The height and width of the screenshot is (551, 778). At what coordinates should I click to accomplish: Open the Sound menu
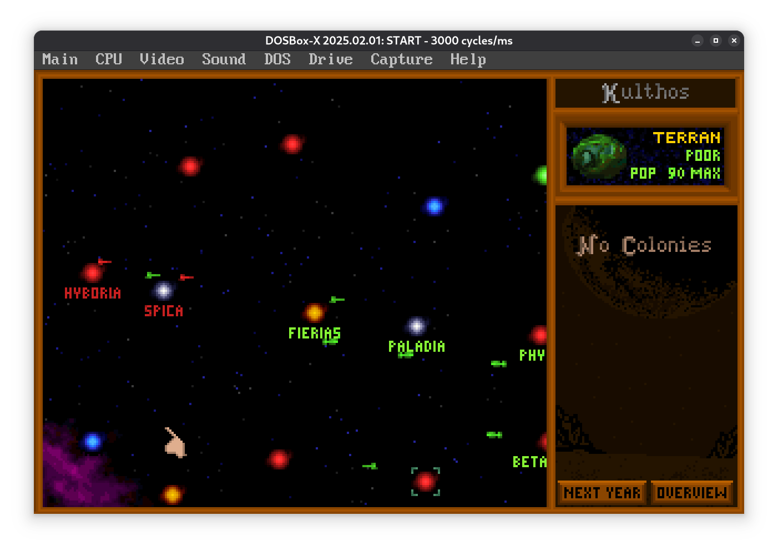tap(224, 59)
